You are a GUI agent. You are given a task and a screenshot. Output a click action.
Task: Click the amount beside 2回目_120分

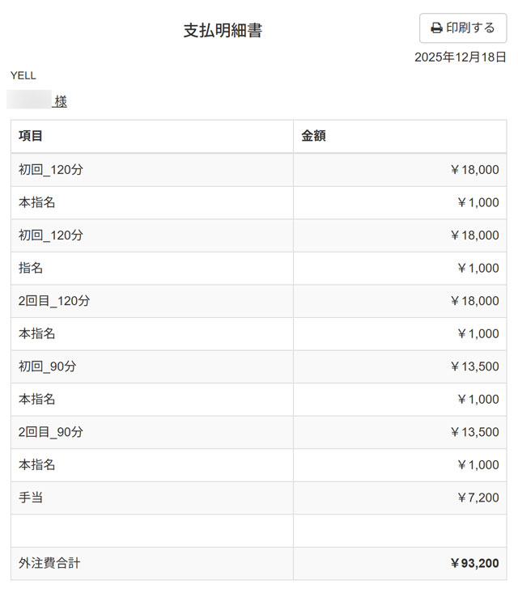click(474, 301)
